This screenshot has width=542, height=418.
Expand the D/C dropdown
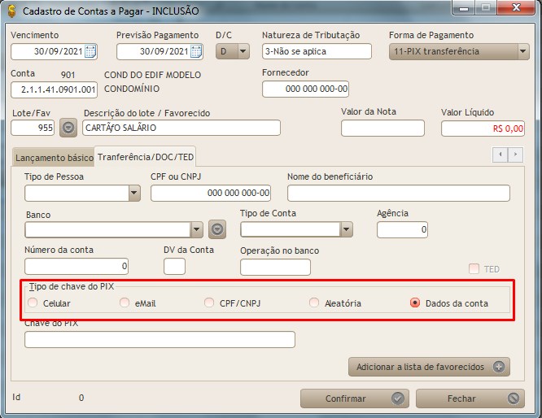tap(243, 52)
